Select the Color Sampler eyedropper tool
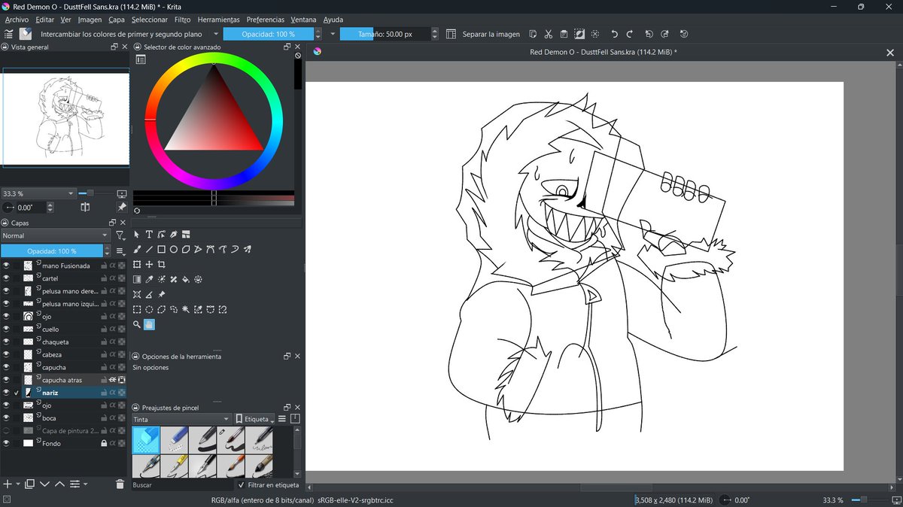903x507 pixels. tap(149, 280)
